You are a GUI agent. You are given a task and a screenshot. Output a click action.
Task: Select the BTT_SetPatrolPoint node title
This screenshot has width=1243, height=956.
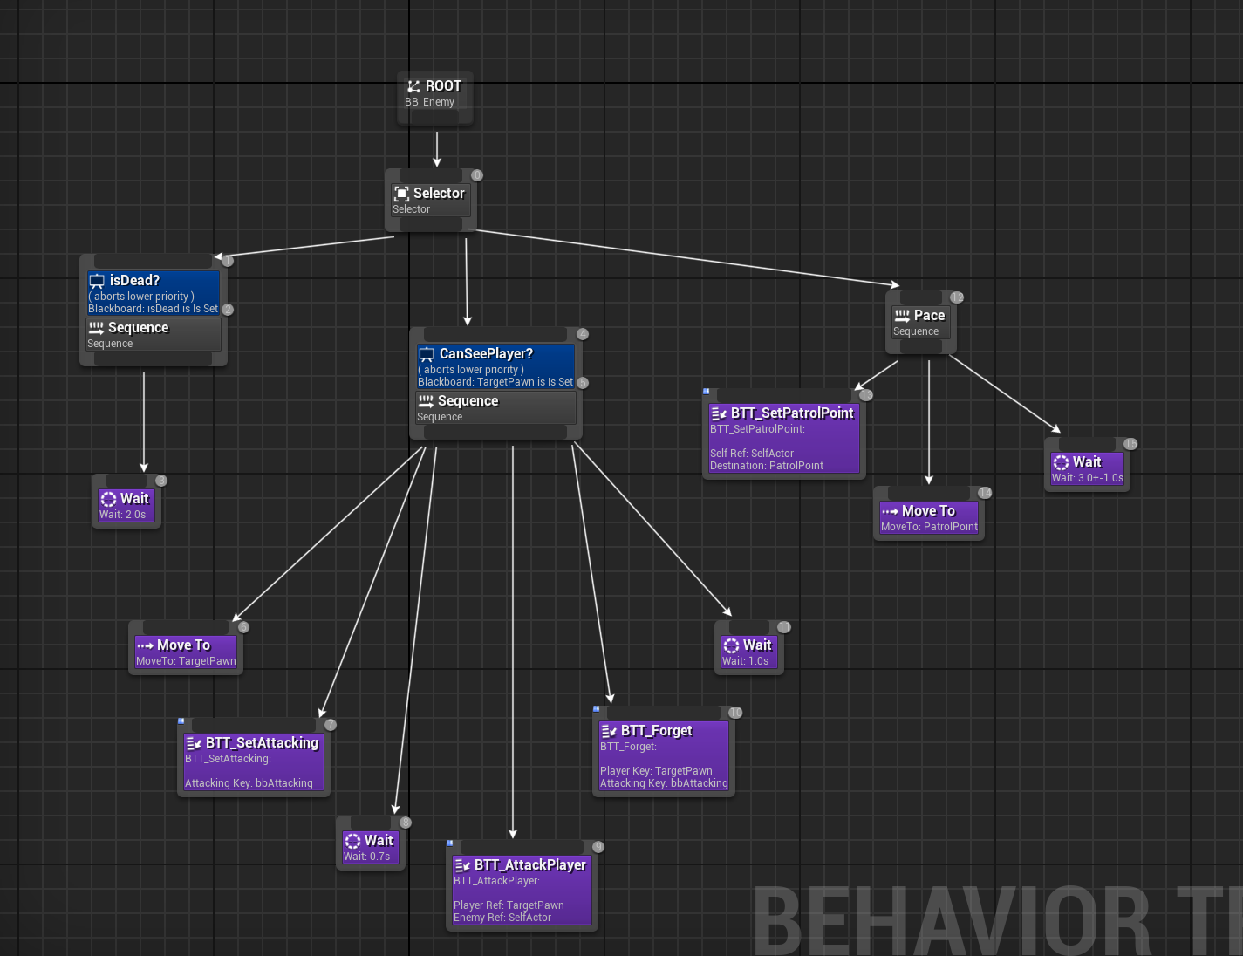[792, 413]
